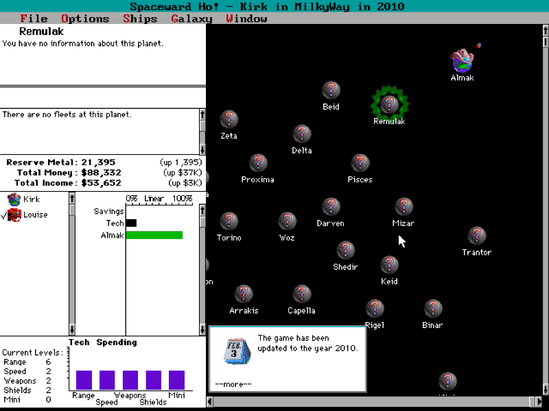Select the Almak home planet icon
549x411 pixels.
462,60
